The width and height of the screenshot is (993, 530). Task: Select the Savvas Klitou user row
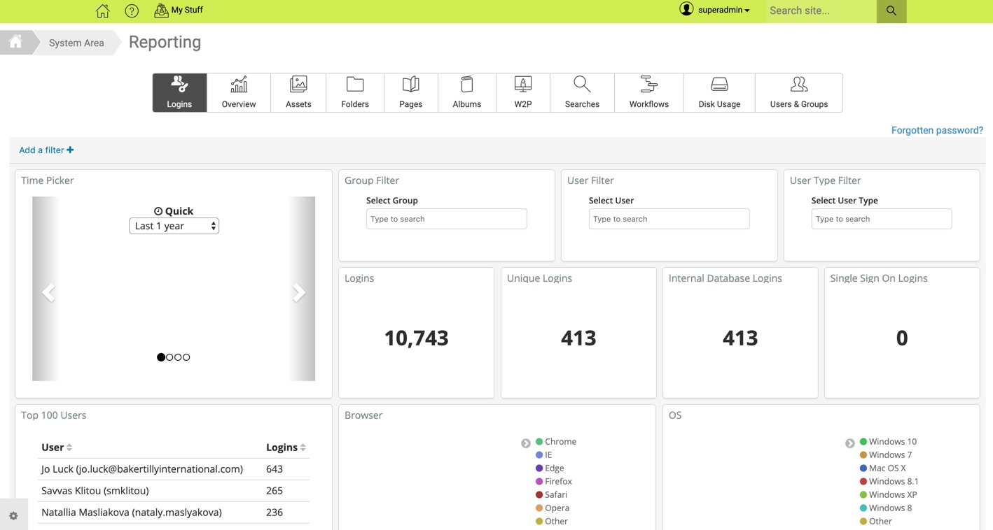pyautogui.click(x=174, y=491)
